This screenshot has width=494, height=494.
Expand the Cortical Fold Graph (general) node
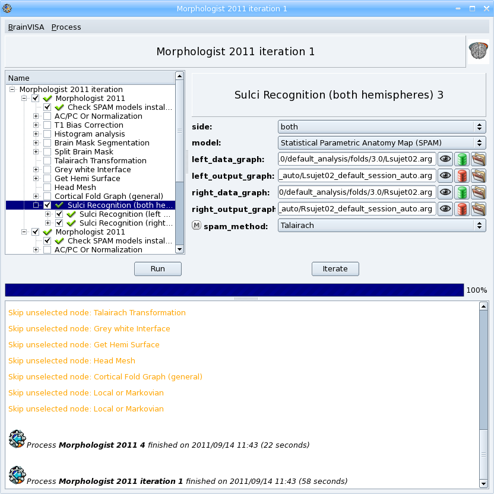click(x=36, y=195)
